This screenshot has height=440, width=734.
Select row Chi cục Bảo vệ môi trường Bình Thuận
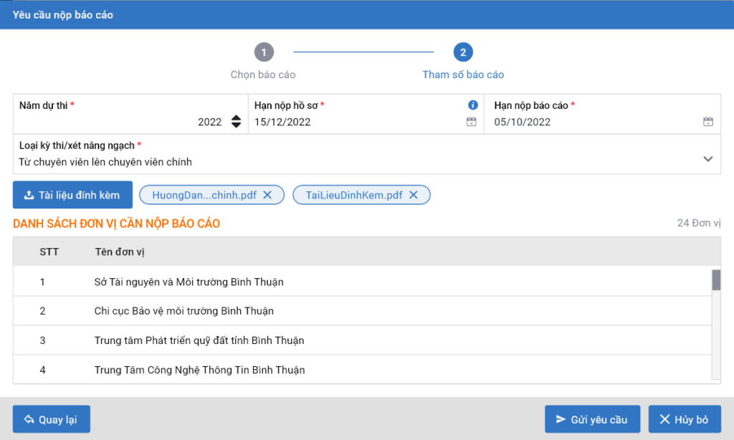pyautogui.click(x=183, y=311)
